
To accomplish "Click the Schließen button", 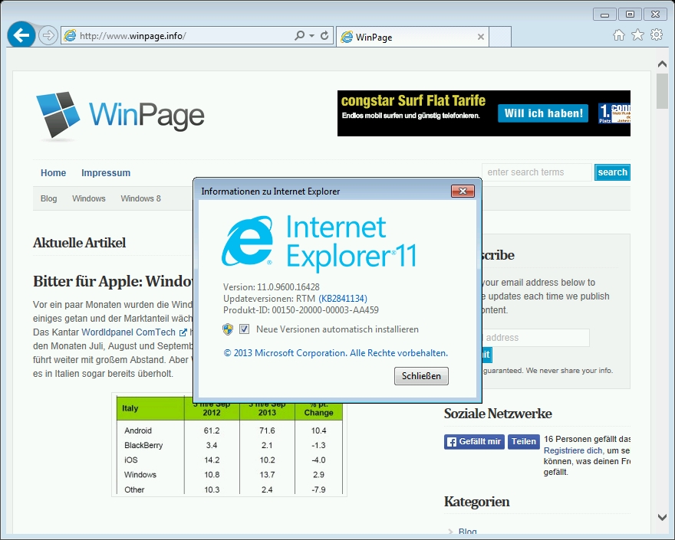I will point(421,376).
